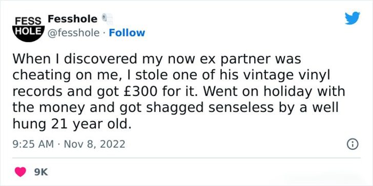
Task: Click the tweet's first line of text
Action: click(157, 59)
